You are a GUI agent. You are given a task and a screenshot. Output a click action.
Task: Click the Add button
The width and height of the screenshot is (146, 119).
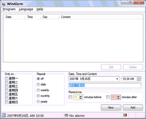pos(133,108)
